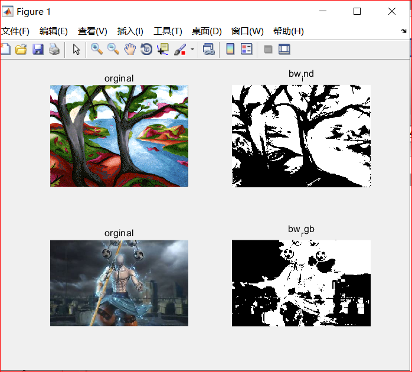Select the upper 'orginal' title text
Image resolution: width=412 pixels, height=372 pixels.
(x=119, y=79)
